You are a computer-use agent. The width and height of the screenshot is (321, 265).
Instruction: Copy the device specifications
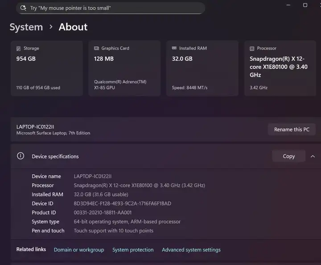(x=288, y=156)
